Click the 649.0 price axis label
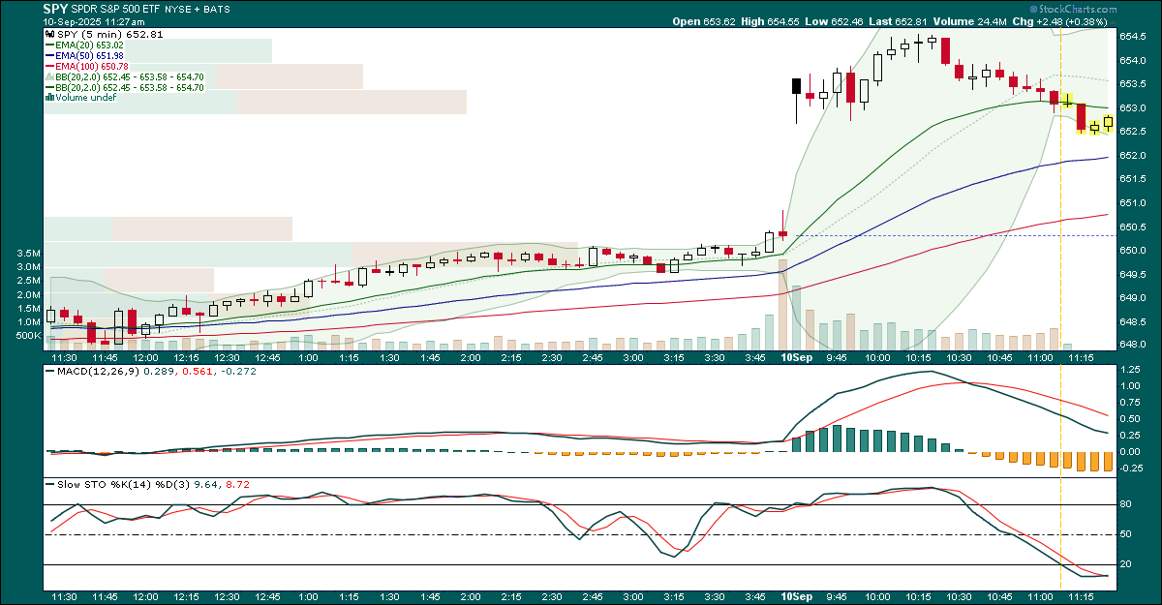Image resolution: width=1162 pixels, height=605 pixels. pos(1133,298)
